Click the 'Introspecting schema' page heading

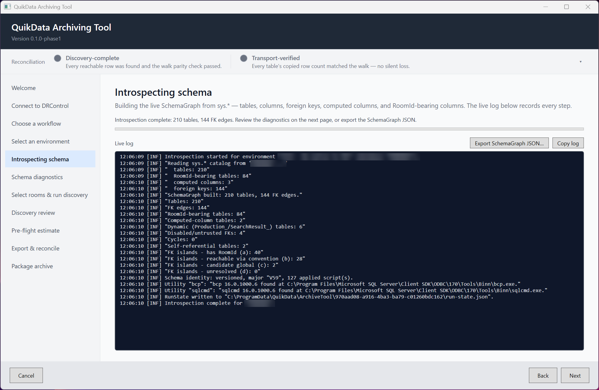coord(163,92)
